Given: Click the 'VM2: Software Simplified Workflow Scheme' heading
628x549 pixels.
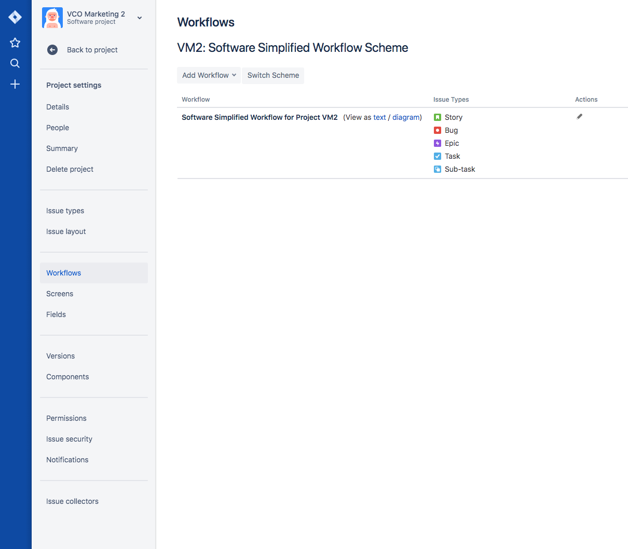Looking at the screenshot, I should pyautogui.click(x=293, y=48).
